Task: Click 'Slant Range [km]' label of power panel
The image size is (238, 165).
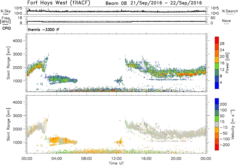Action: [8, 63]
